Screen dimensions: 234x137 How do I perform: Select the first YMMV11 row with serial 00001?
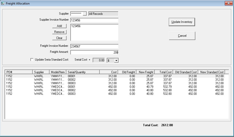click(75, 76)
